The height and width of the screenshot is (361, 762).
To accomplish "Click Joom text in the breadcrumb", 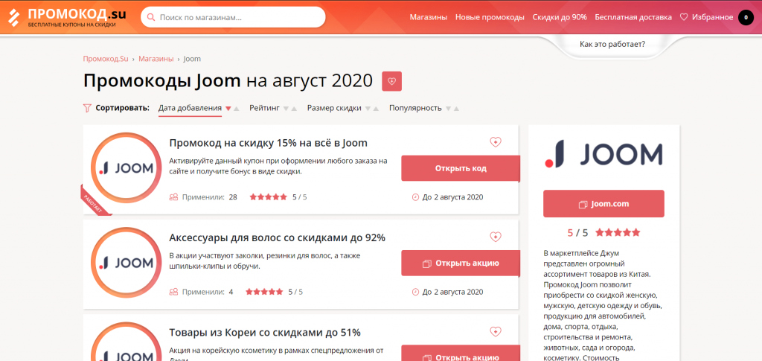I will pyautogui.click(x=192, y=59).
